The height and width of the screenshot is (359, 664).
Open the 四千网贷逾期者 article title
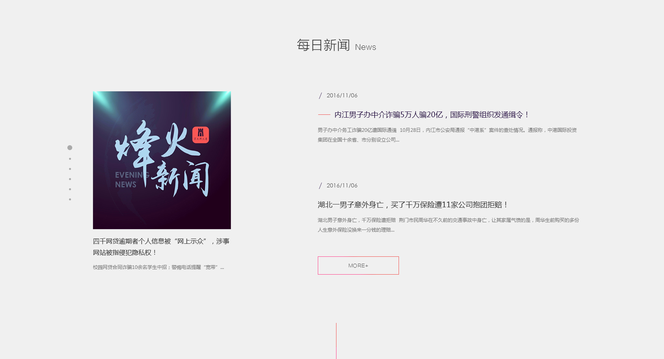(x=161, y=247)
